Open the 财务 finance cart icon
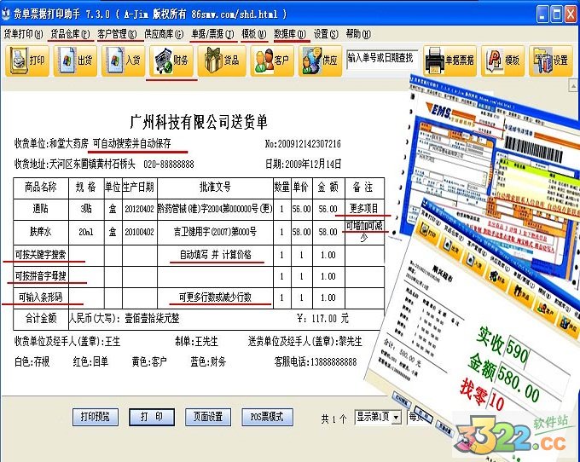The image size is (580, 462). [x=171, y=61]
